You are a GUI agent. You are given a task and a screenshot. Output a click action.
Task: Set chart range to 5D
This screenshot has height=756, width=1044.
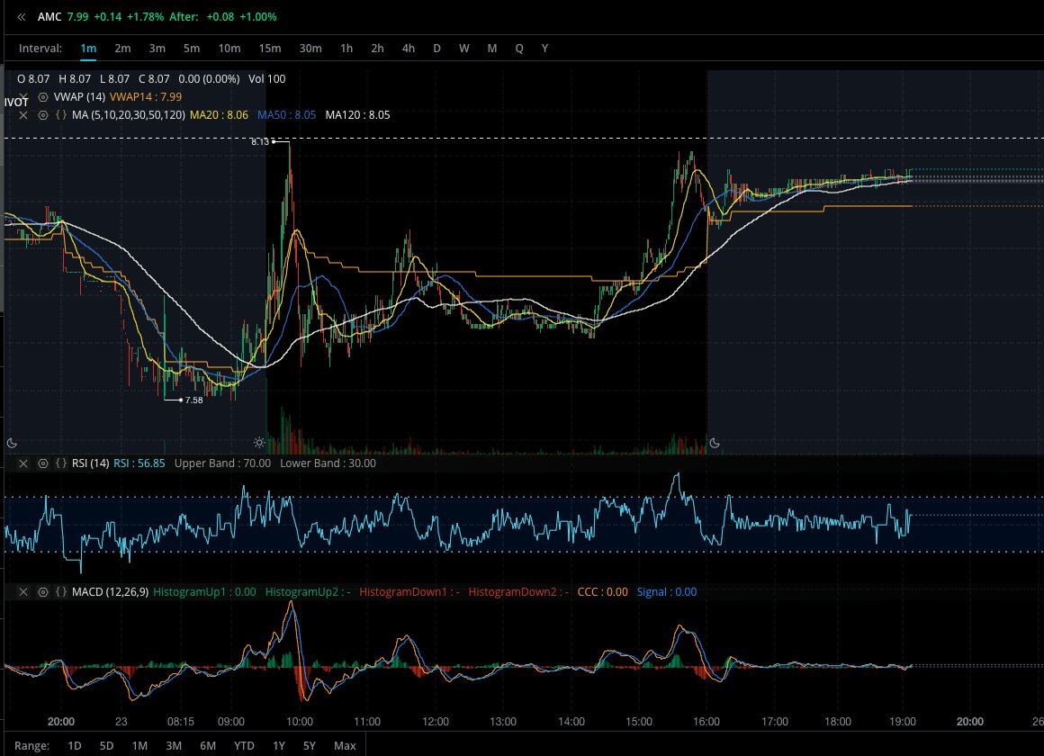coord(106,745)
